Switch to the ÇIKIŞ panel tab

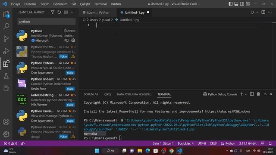107,94
